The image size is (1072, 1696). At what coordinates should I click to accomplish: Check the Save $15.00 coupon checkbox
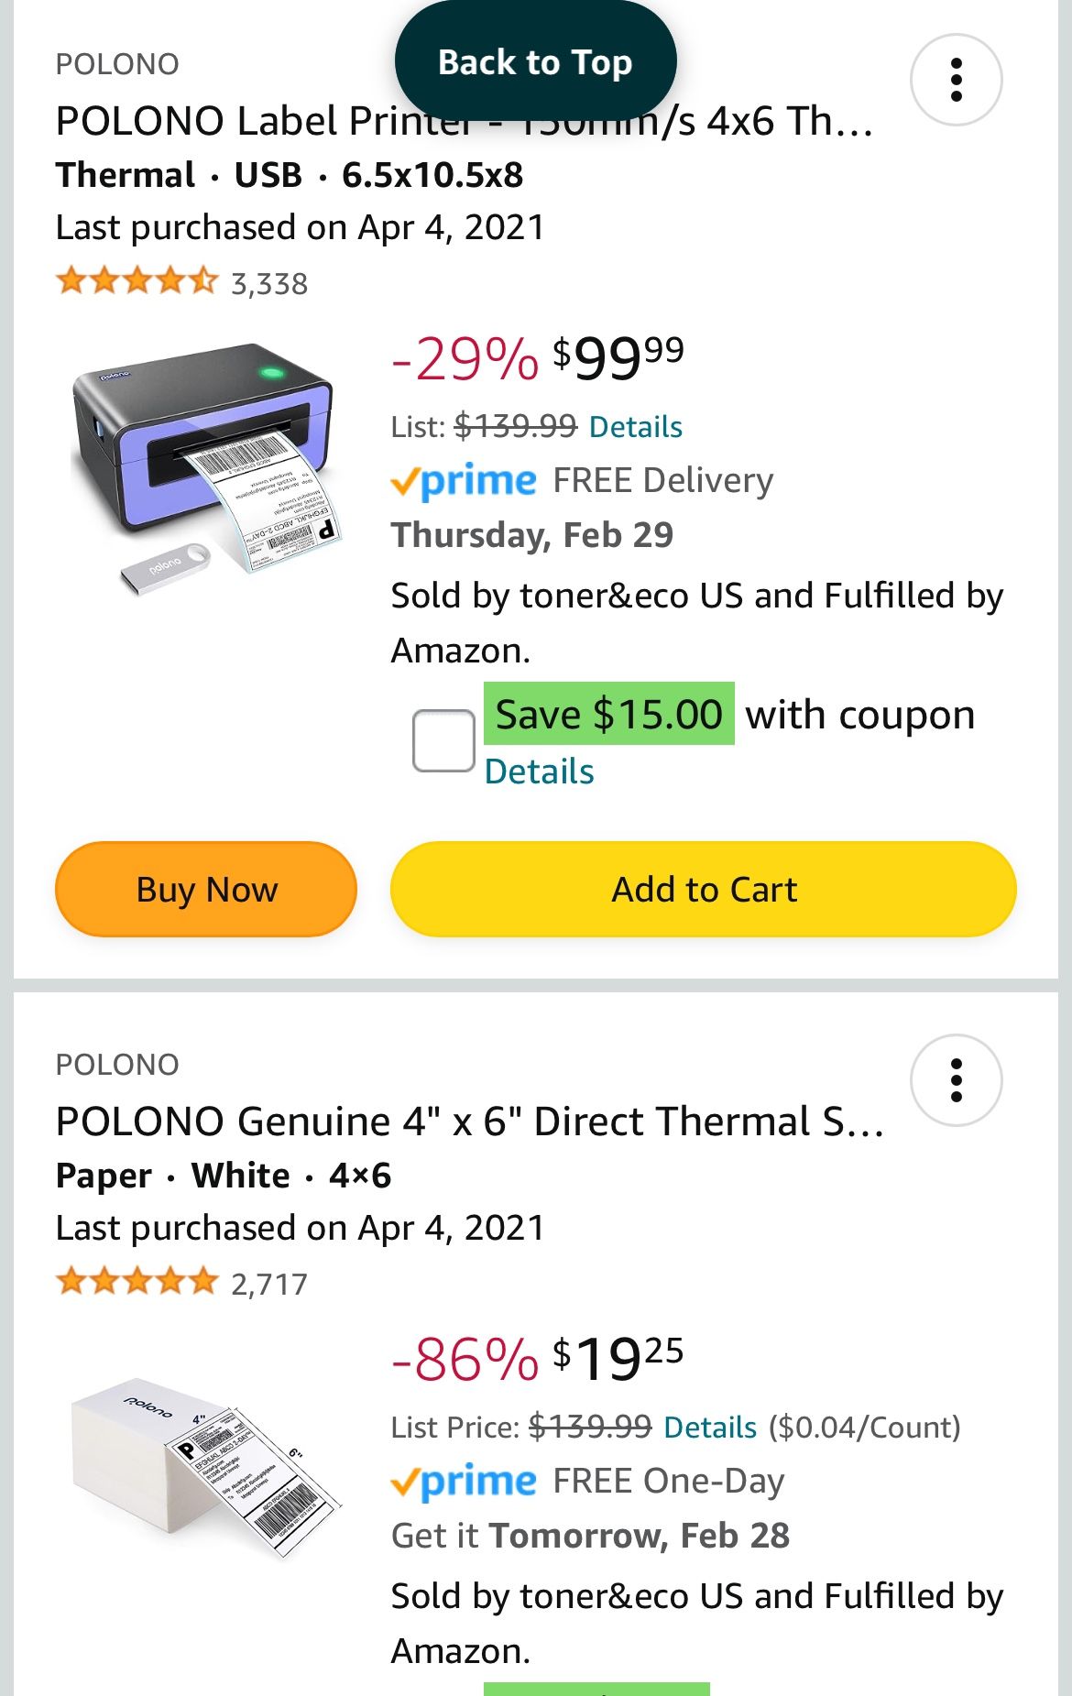(443, 740)
